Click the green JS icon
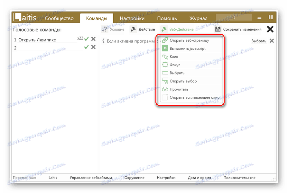 [x=165, y=48]
